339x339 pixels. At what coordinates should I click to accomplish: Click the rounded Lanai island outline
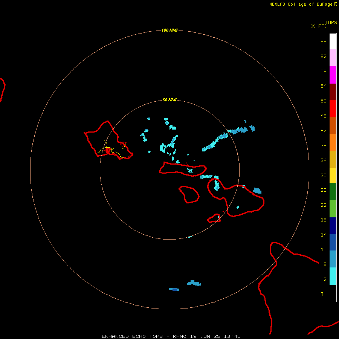click(189, 195)
